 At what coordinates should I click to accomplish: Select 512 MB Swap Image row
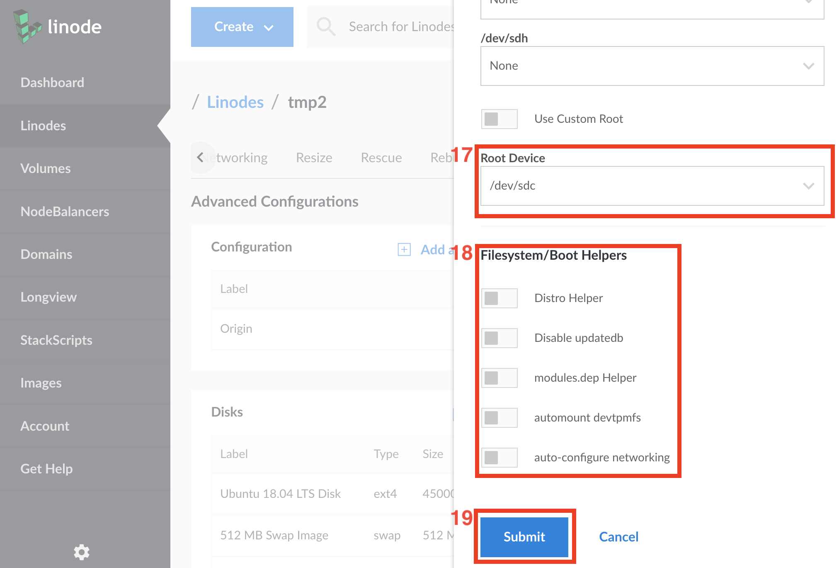pyautogui.click(x=332, y=535)
